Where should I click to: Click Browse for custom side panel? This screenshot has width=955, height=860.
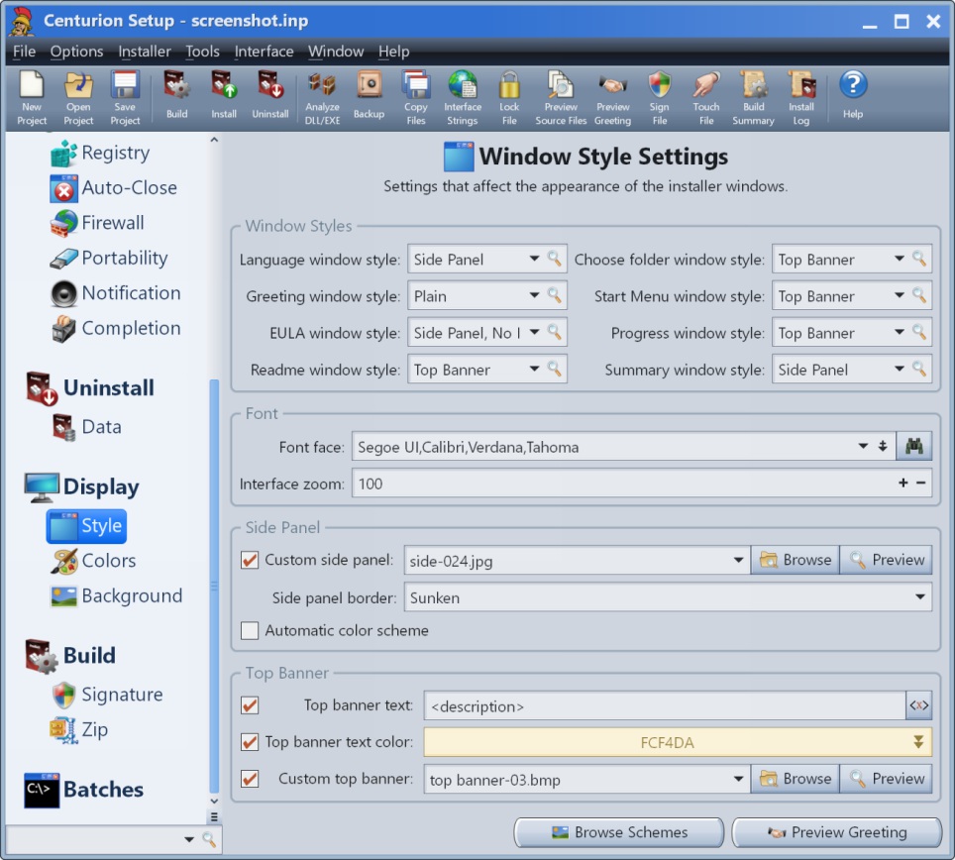pyautogui.click(x=795, y=560)
